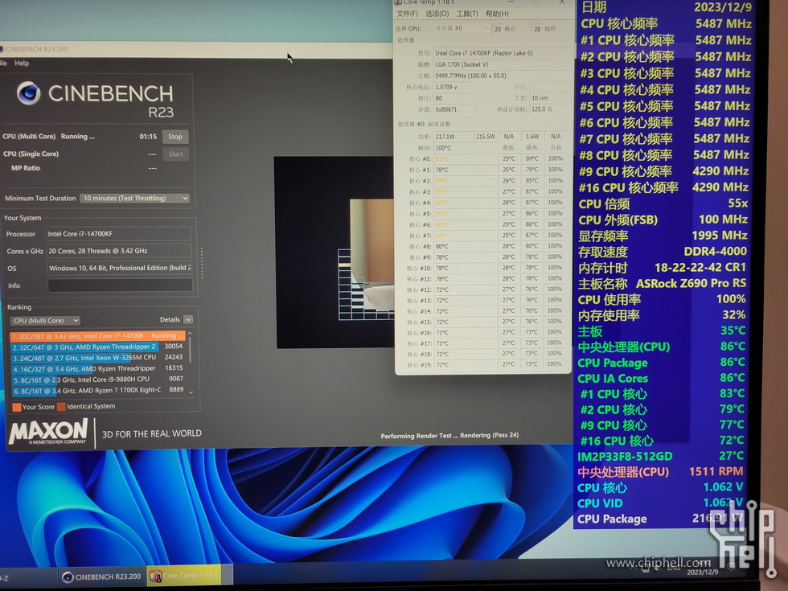Click the Info text field in Cinebench
Screen dimensions: 788x591
[120, 285]
